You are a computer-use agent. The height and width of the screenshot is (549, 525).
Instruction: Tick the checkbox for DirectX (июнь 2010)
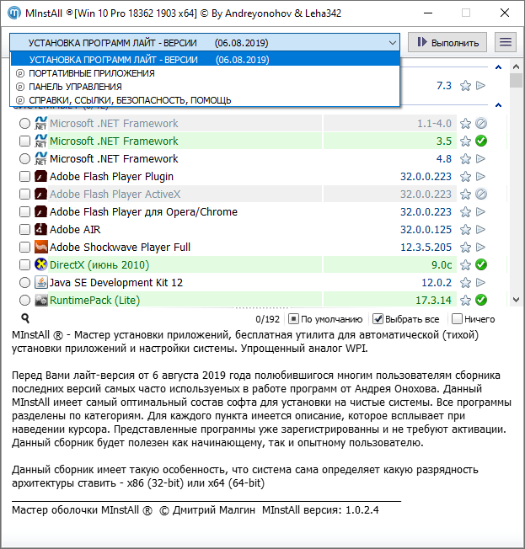pos(25,264)
